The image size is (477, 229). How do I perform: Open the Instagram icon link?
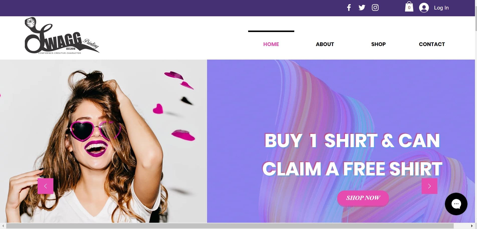[375, 8]
